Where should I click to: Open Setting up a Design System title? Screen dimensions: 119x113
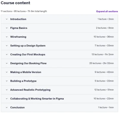[28, 46]
